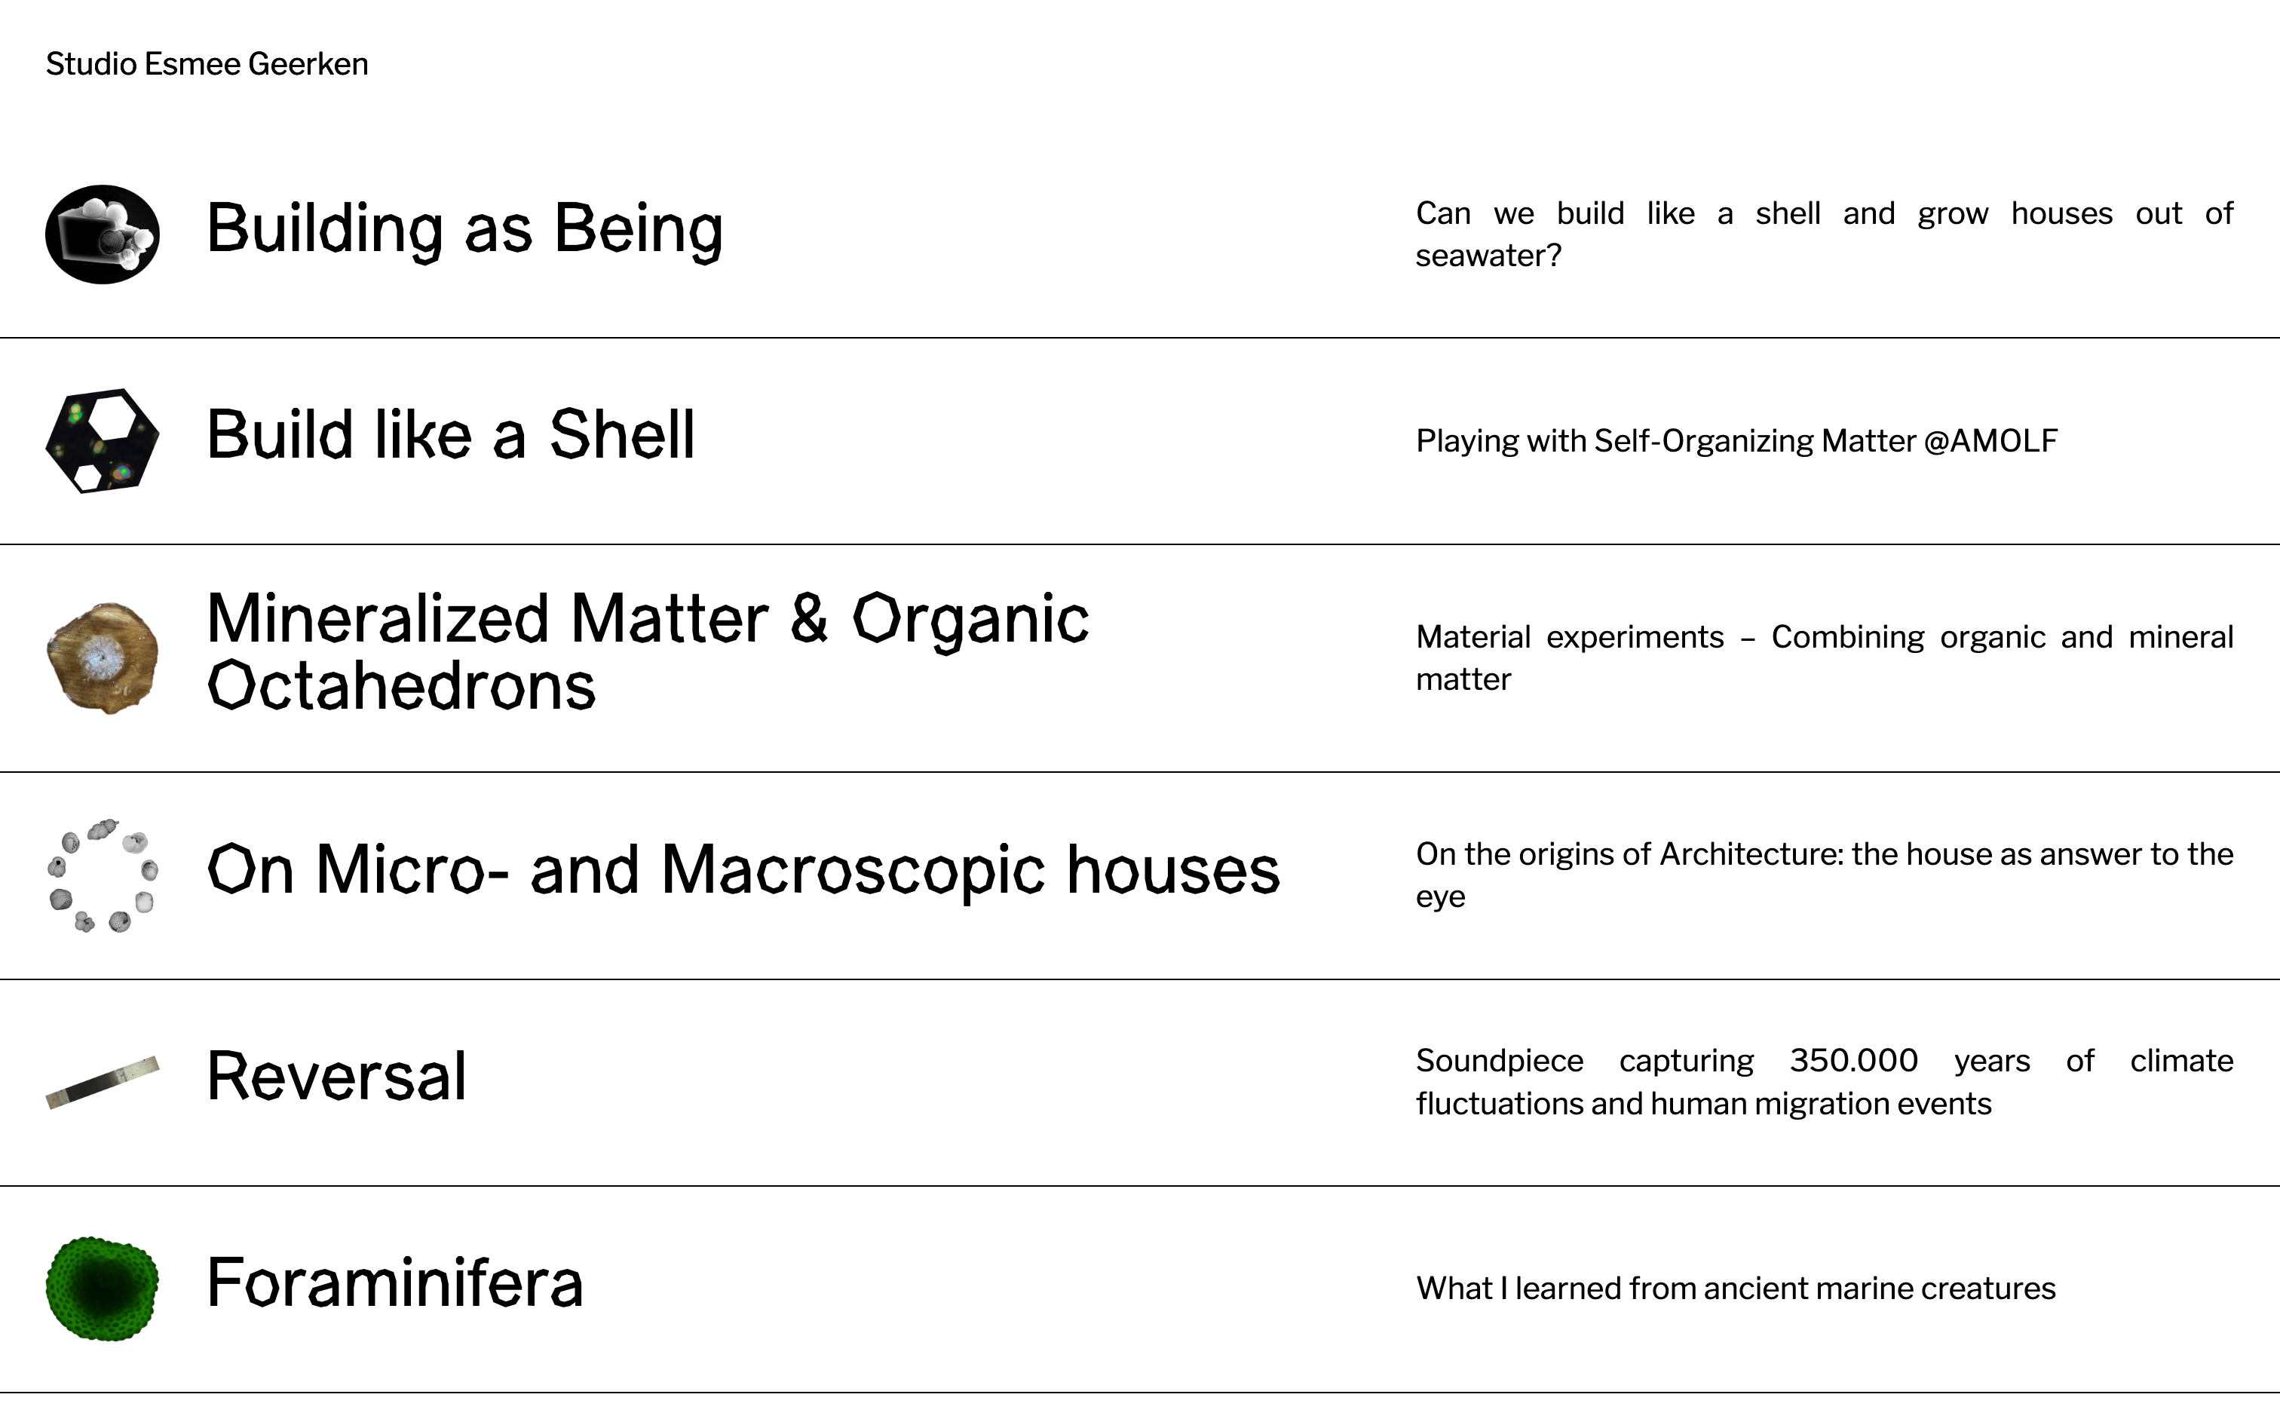Click Playing with Self-Organizing Matter @AMOLF text

1736,441
